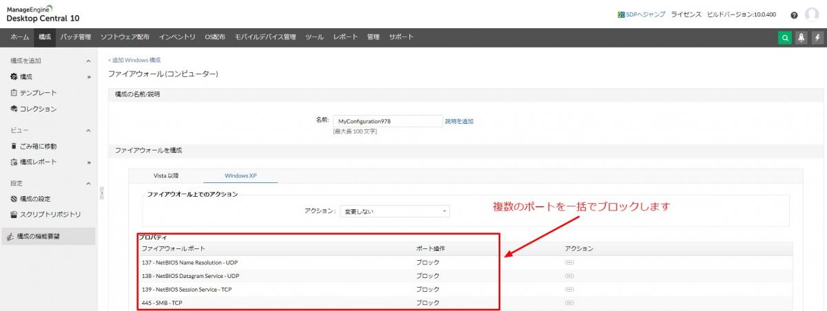Open the rocket quick-launch icon
This screenshot has width=827, height=311.
click(x=801, y=38)
